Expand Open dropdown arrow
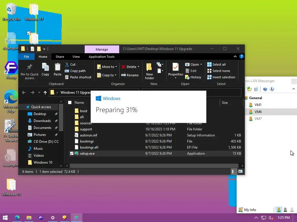The height and width of the screenshot is (222, 297). (201, 64)
